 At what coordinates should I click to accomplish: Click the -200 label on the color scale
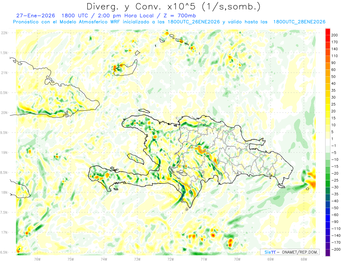335,249
